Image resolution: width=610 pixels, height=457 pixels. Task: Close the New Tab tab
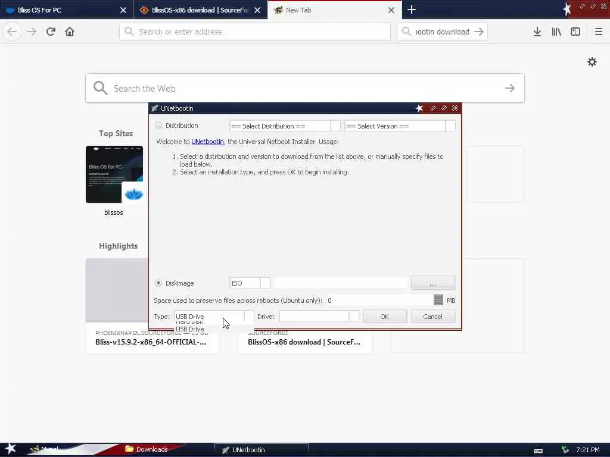click(x=391, y=10)
